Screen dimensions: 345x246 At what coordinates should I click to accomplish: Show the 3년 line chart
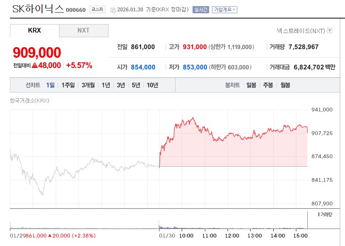click(121, 85)
